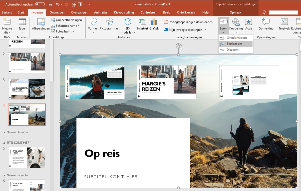Open the Schermopname dropdown
This screenshot has width=301, height=191.
[x=65, y=26]
